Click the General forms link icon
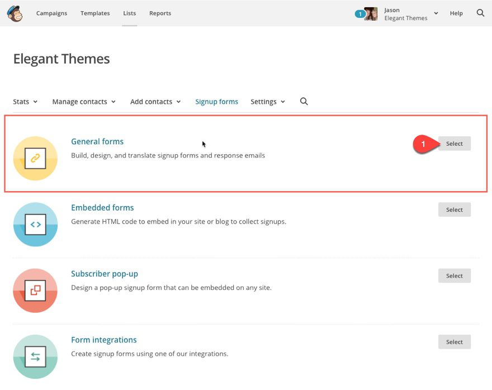492x390 pixels. click(x=35, y=158)
